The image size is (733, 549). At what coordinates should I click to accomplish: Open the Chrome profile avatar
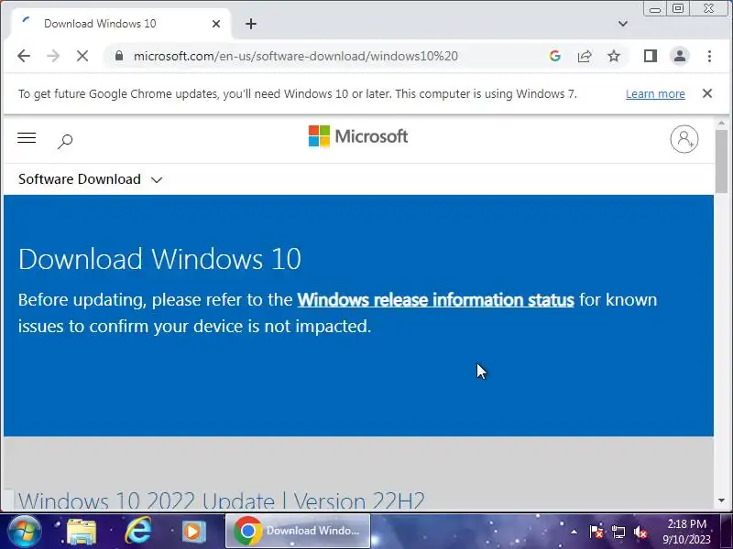(x=680, y=56)
